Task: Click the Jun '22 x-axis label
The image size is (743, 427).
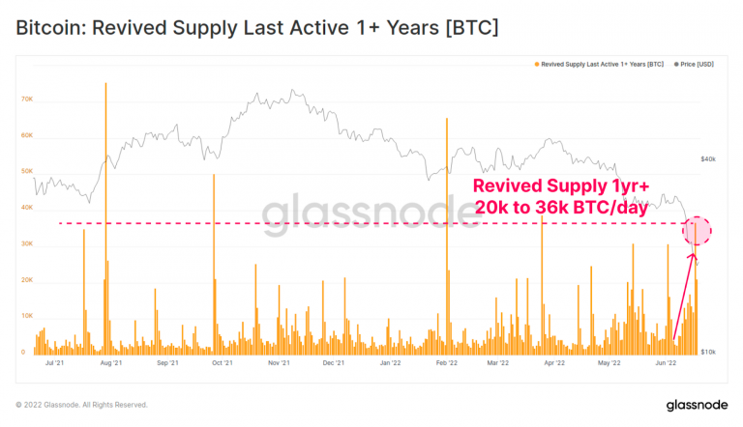Action: click(x=666, y=363)
